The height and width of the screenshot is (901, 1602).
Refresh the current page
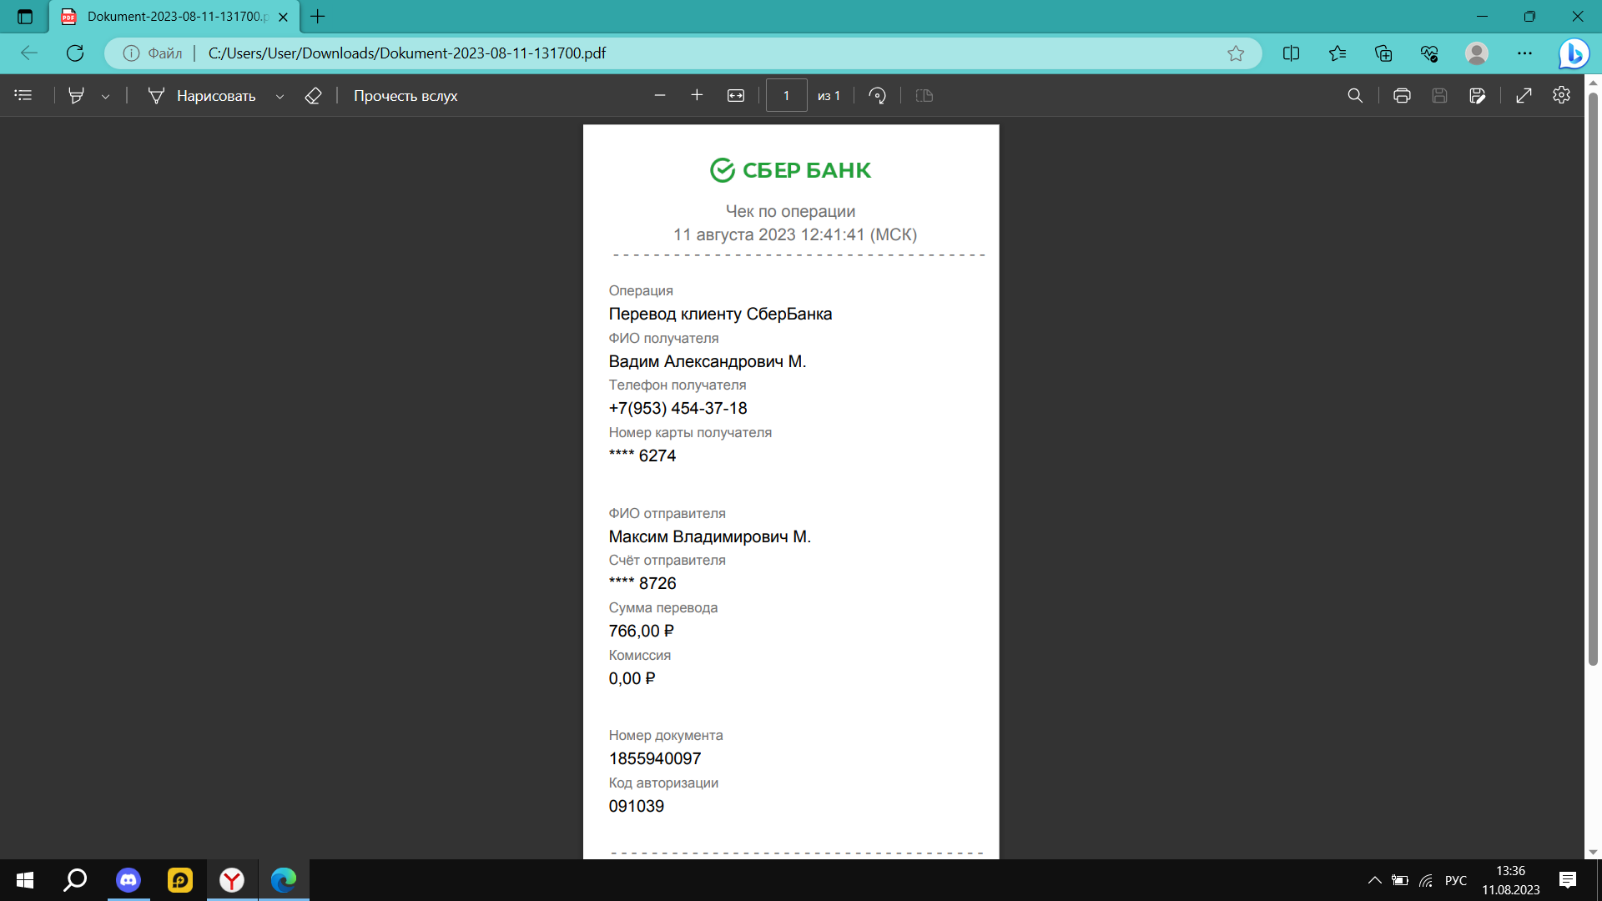75,53
